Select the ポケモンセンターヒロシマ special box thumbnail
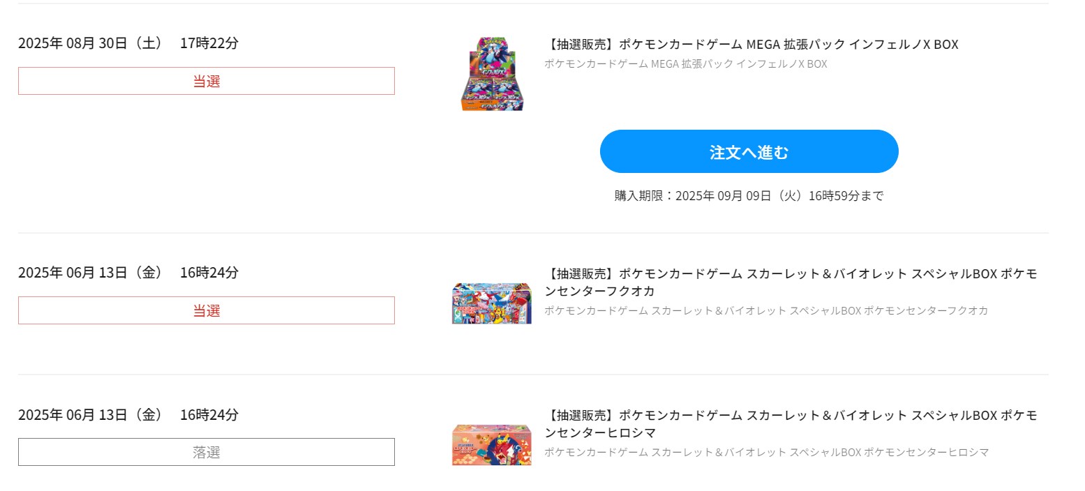 (491, 445)
